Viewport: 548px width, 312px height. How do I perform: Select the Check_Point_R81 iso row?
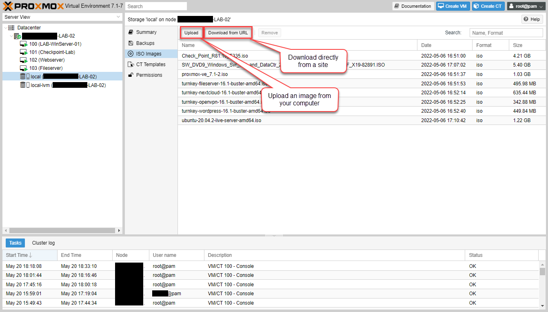click(362, 56)
